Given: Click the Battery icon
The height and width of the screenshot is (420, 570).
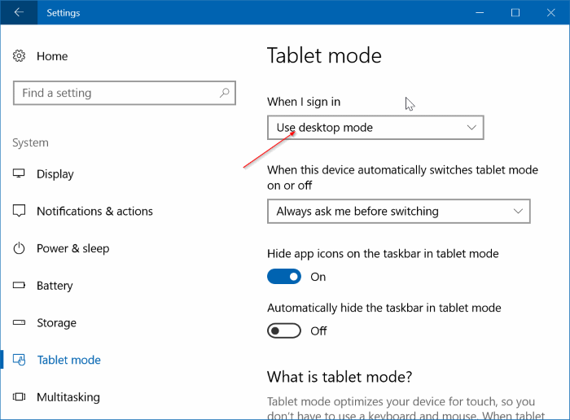Looking at the screenshot, I should tap(19, 285).
